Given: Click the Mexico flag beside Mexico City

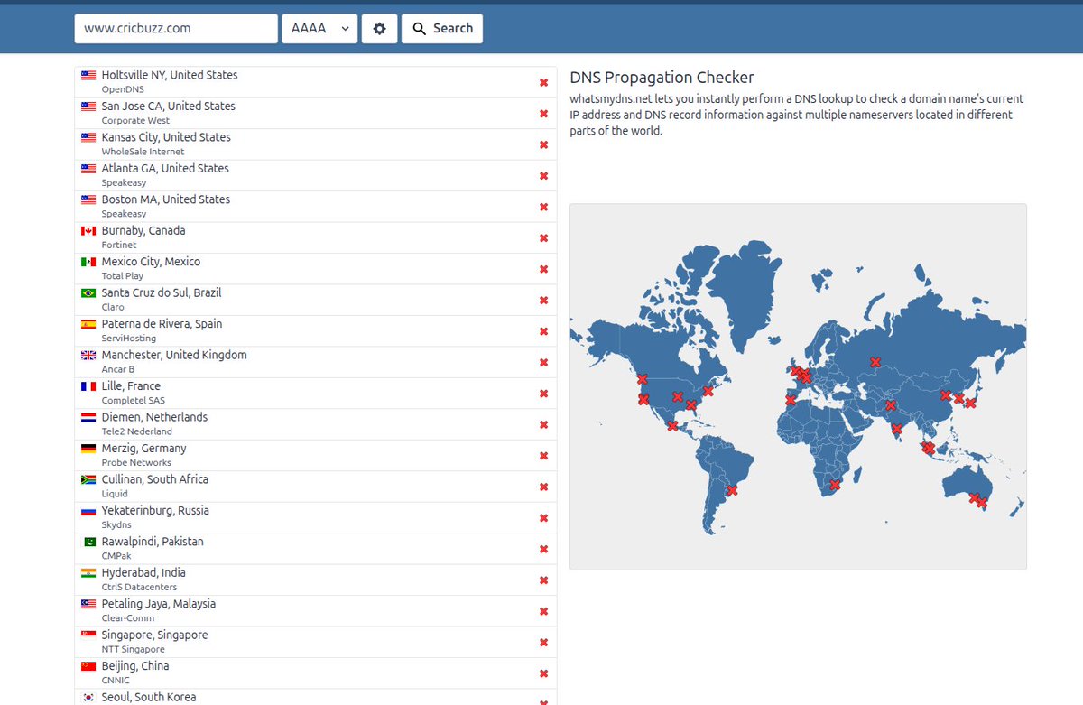Looking at the screenshot, I should point(88,262).
